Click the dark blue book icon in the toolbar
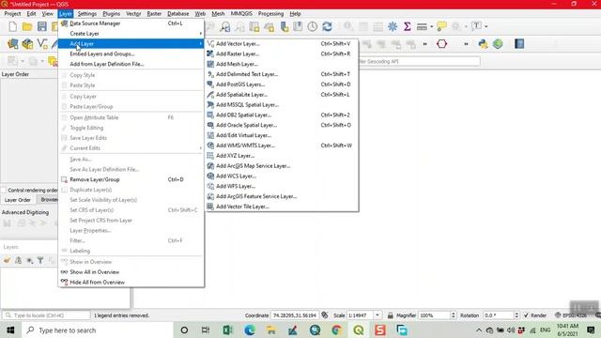 (x=519, y=44)
